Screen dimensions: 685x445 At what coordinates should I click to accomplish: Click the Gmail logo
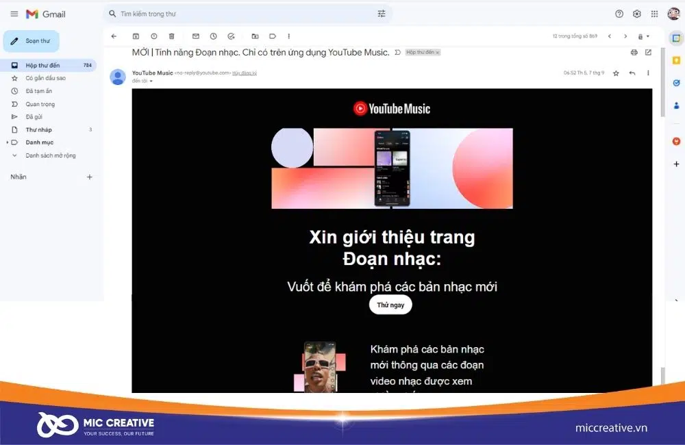(x=45, y=14)
